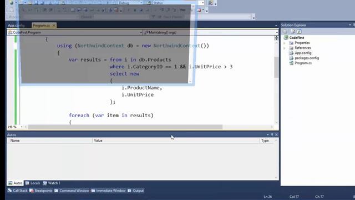The image size is (355, 200).
Task: Open the 146 % zoom dropdown
Action: click(x=22, y=127)
